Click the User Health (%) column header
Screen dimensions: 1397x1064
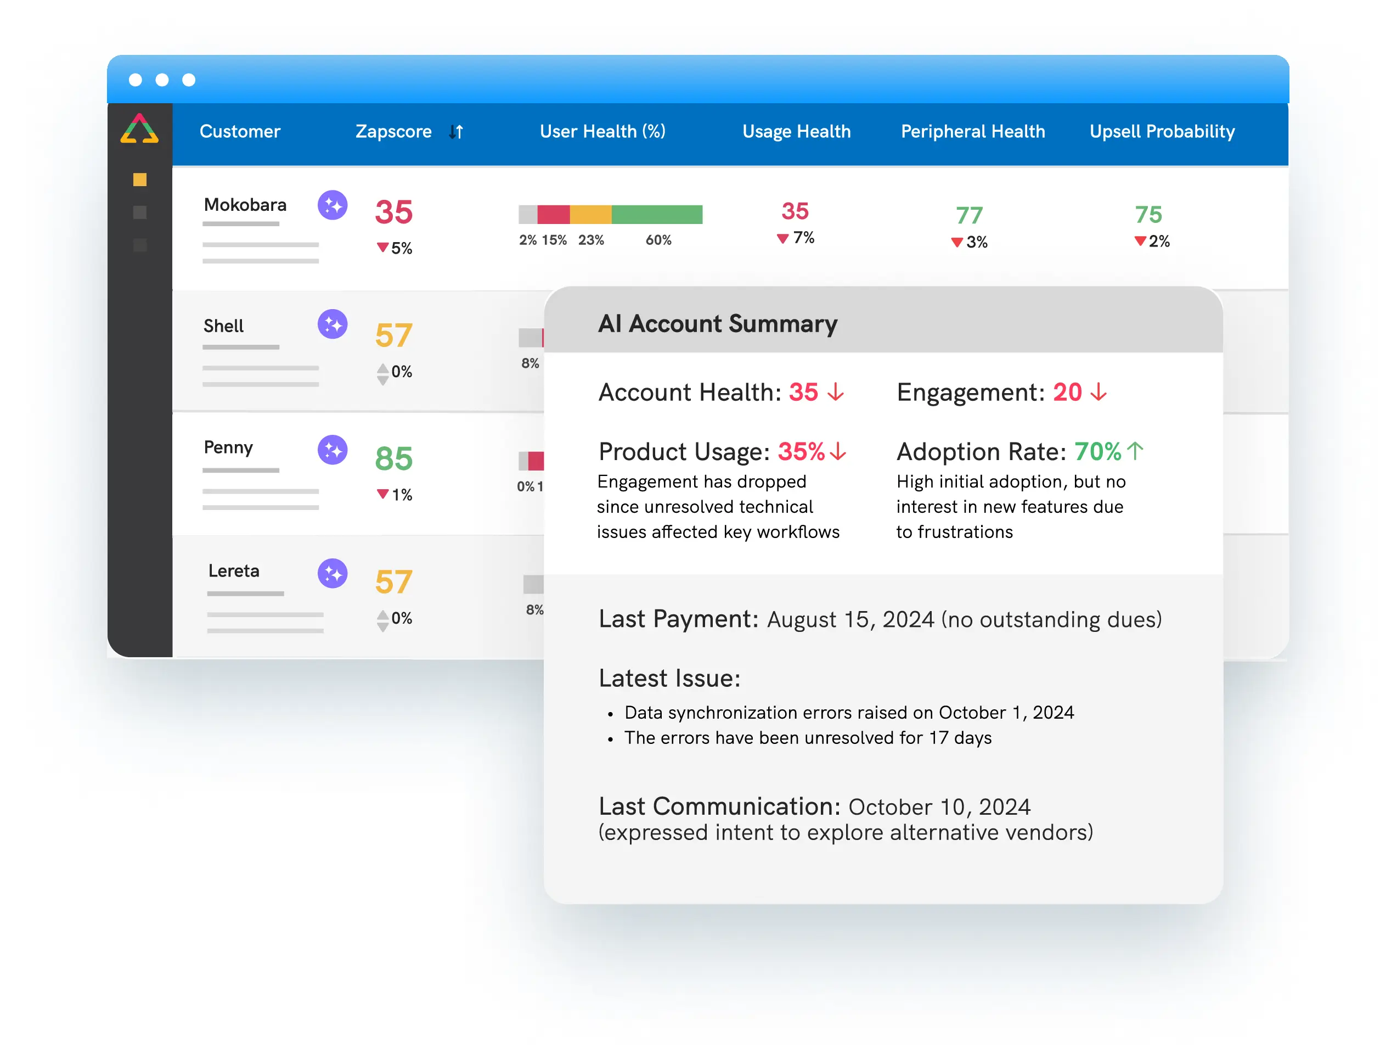602,131
